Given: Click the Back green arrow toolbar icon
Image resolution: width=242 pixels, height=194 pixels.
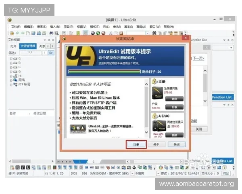Looking at the screenshot, I should click(x=18, y=33).
